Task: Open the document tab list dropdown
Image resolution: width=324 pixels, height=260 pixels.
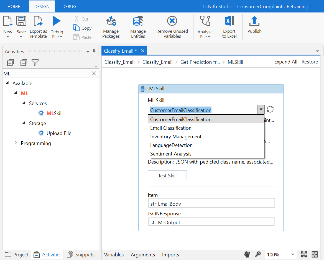Action: tap(317, 51)
